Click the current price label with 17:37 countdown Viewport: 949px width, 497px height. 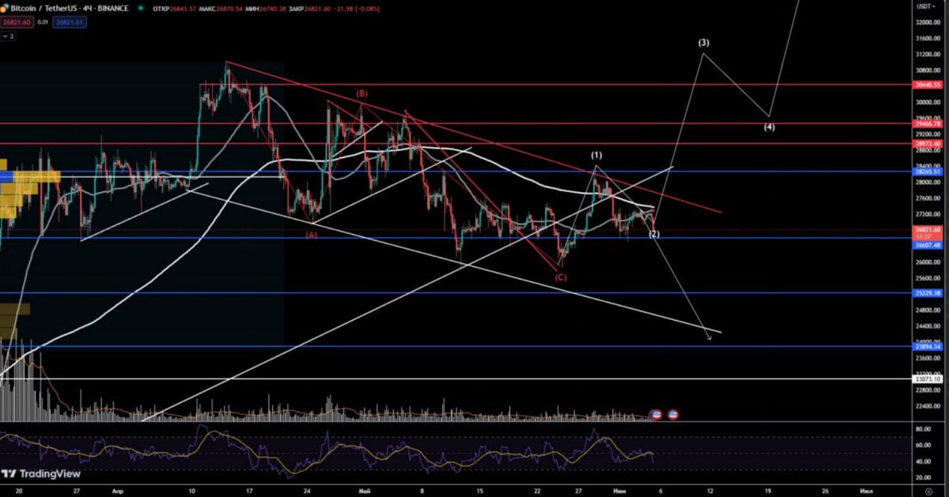928,232
